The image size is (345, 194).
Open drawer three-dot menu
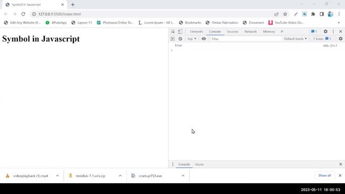[x=172, y=164]
